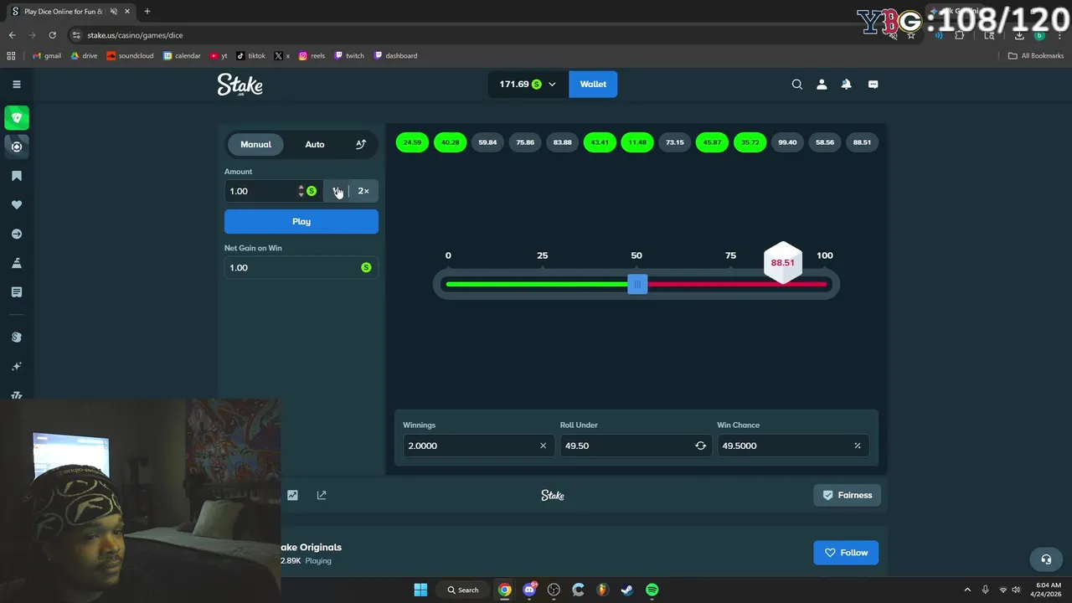Switch to Manual betting tab
1072x603 pixels.
[255, 144]
